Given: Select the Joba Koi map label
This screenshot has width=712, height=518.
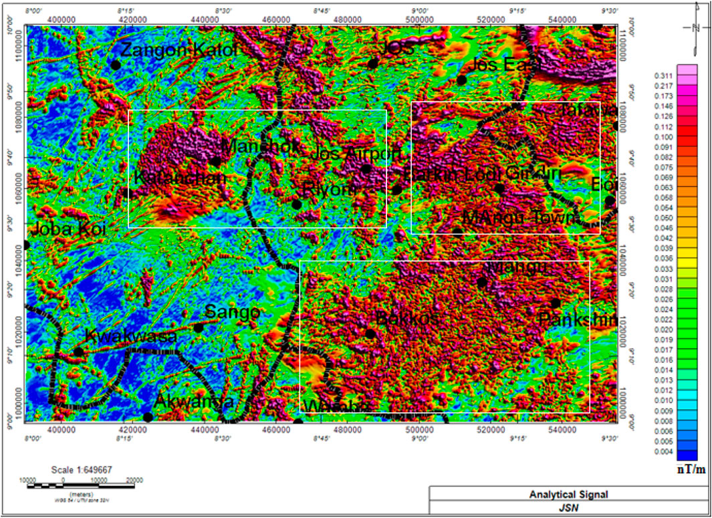Looking at the screenshot, I should pyautogui.click(x=68, y=229).
